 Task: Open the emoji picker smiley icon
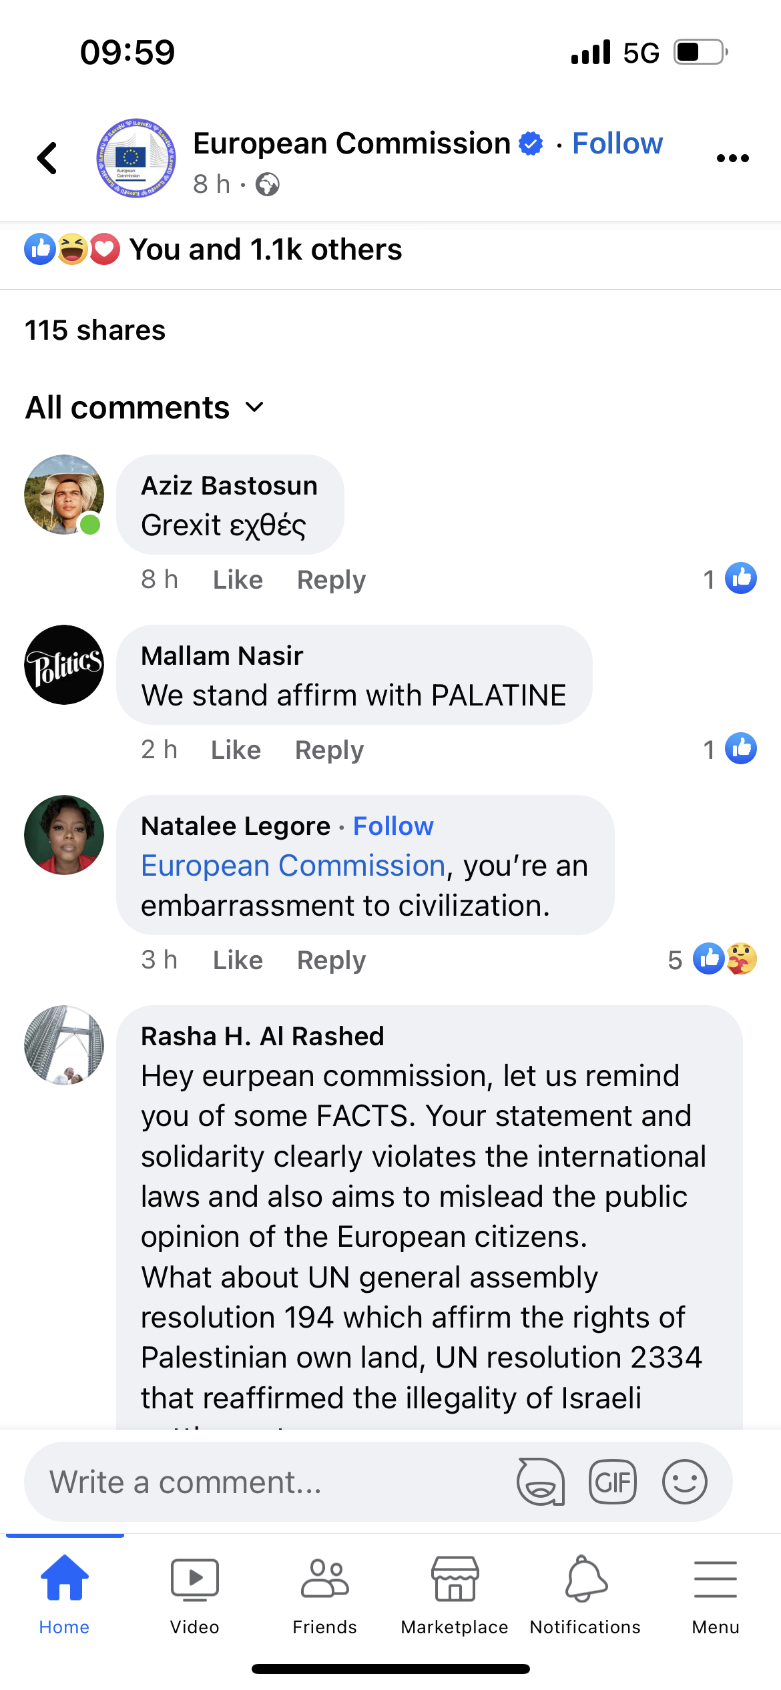(684, 1482)
